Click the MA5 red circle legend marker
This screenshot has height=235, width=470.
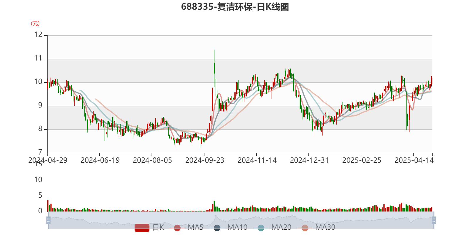(177, 228)
